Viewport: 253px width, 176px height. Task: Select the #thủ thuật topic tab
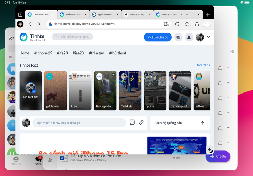(x=117, y=53)
